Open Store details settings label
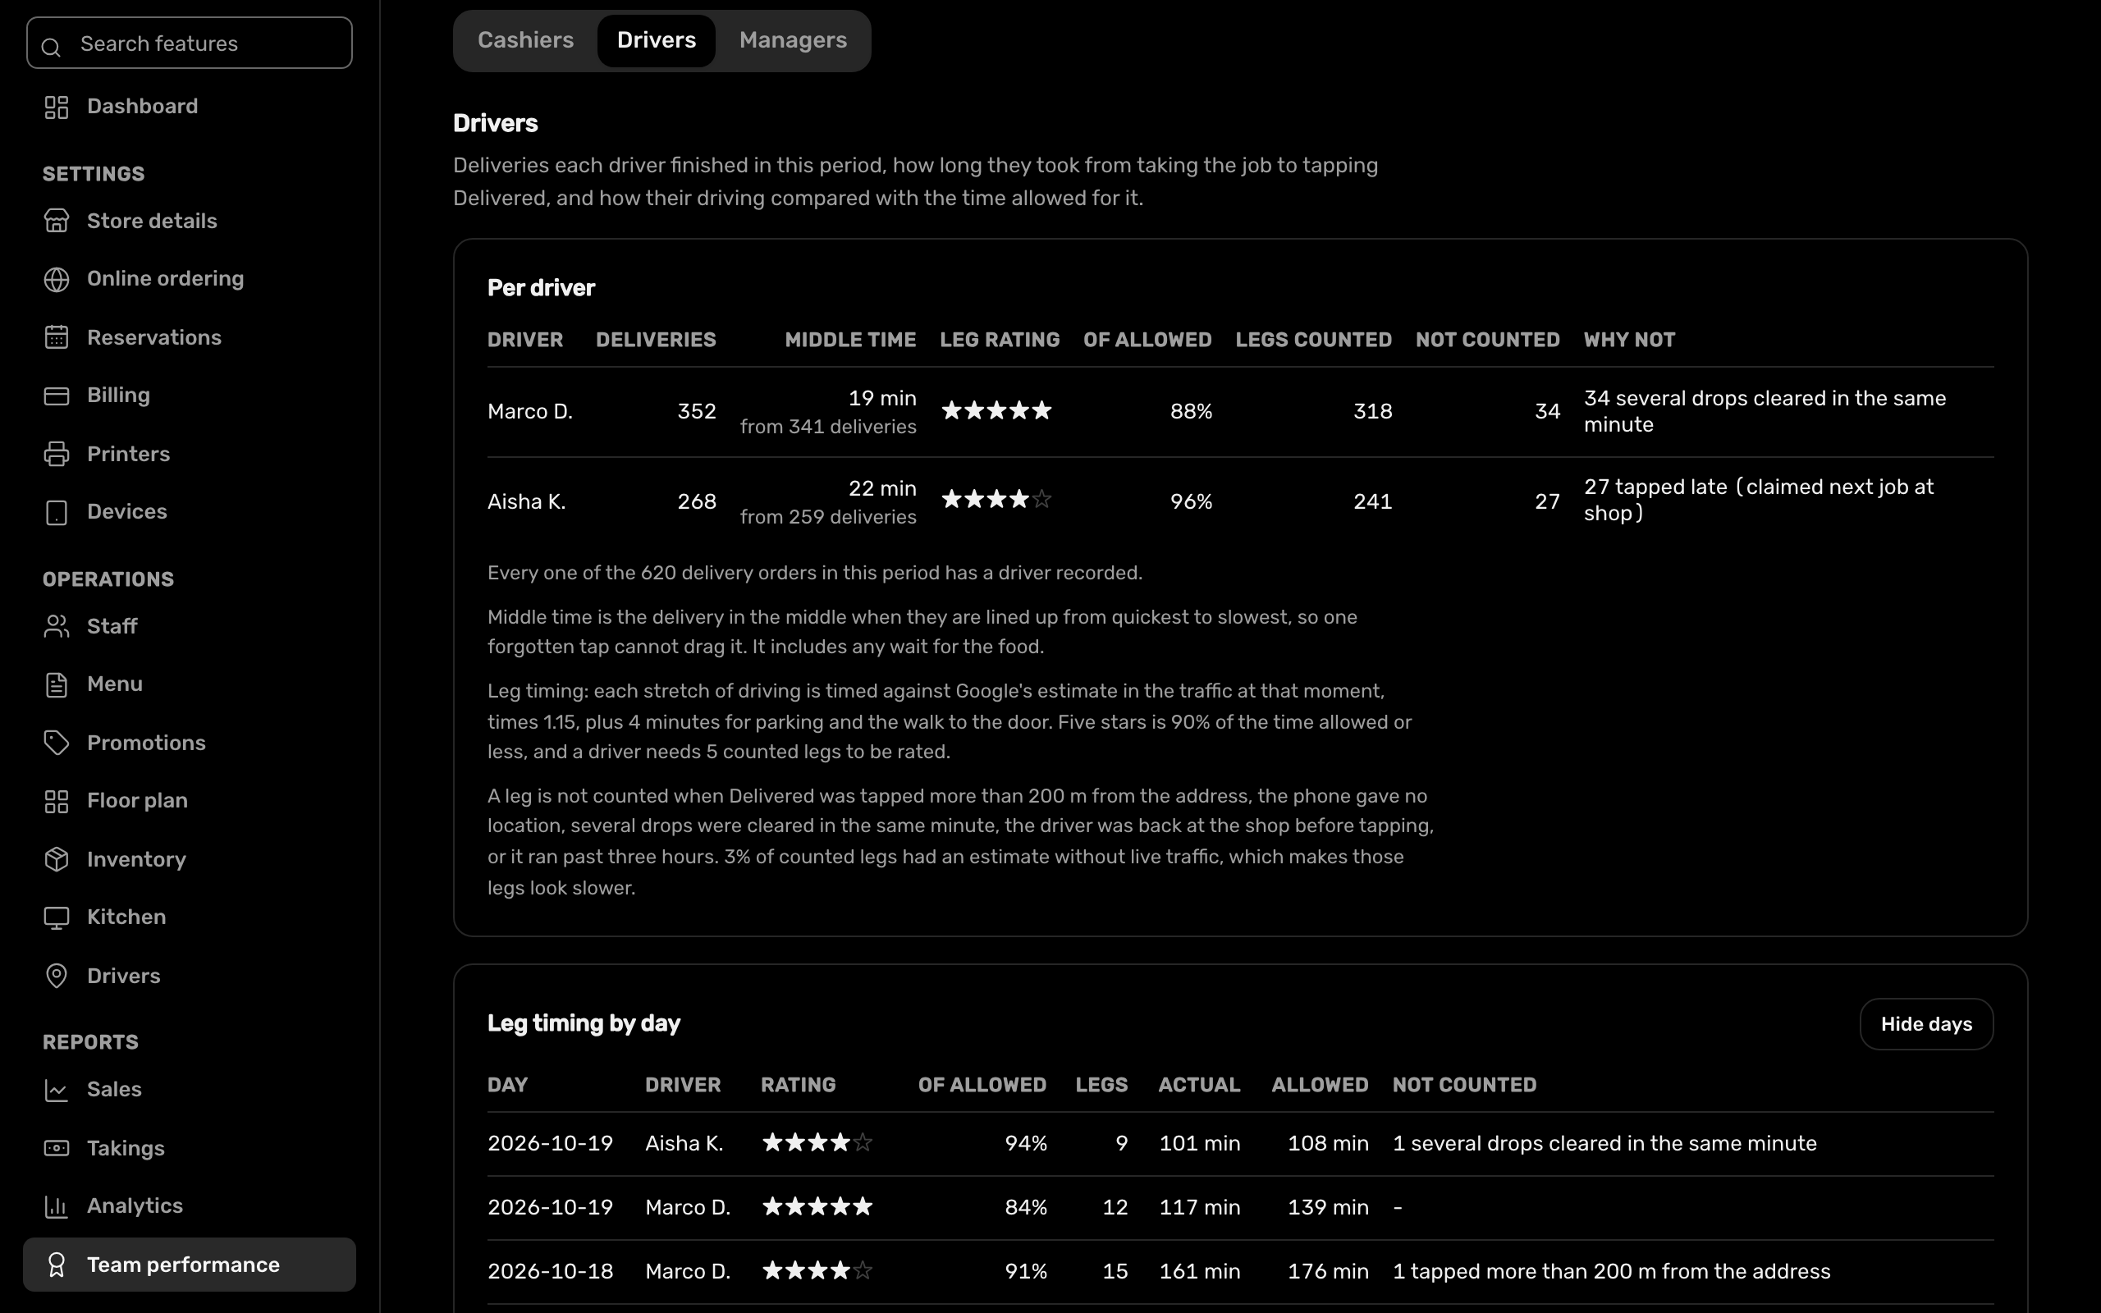Viewport: 2101px width, 1313px height. click(152, 222)
